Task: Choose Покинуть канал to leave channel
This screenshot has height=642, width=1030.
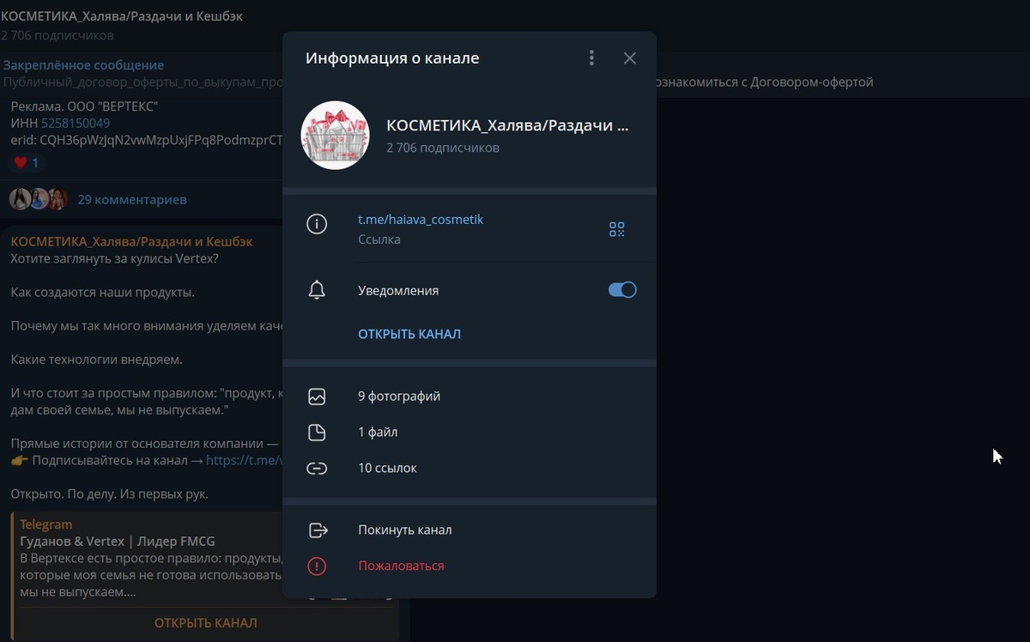Action: point(470,530)
